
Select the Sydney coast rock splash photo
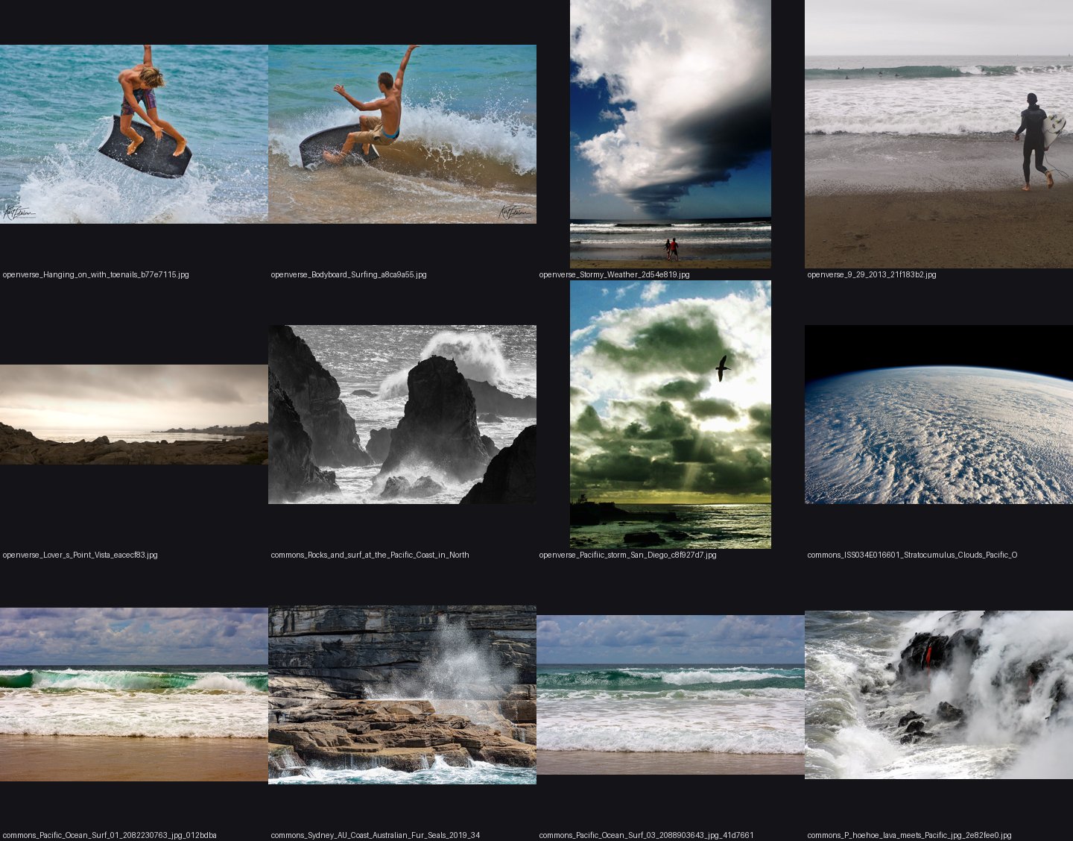[402, 695]
